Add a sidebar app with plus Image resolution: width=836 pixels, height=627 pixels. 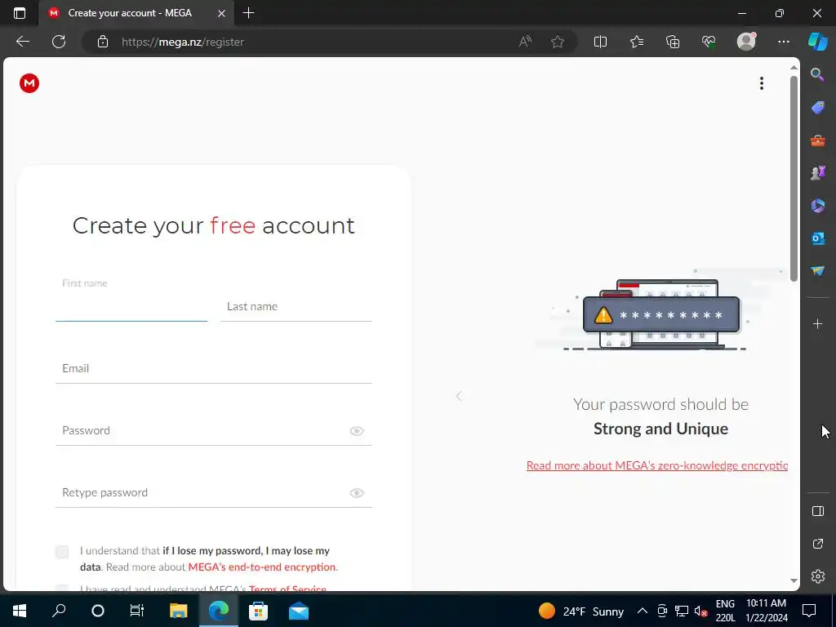pyautogui.click(x=817, y=323)
